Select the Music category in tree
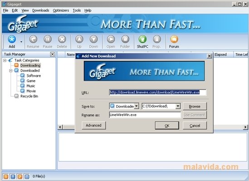 (x=31, y=86)
